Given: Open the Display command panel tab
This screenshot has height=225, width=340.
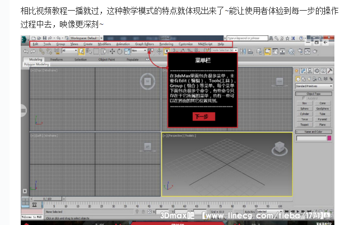Looking at the screenshot, I should coord(323,71).
